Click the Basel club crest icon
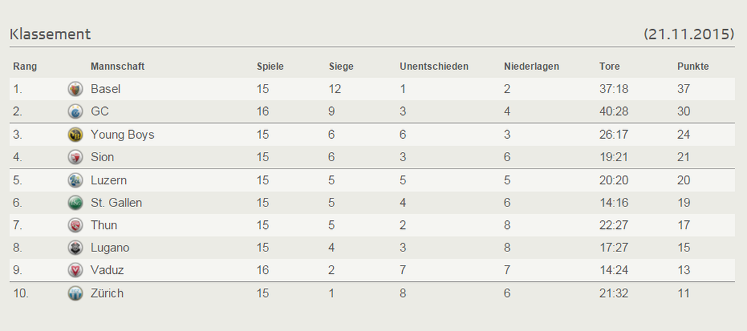This screenshot has width=747, height=331. click(x=75, y=89)
